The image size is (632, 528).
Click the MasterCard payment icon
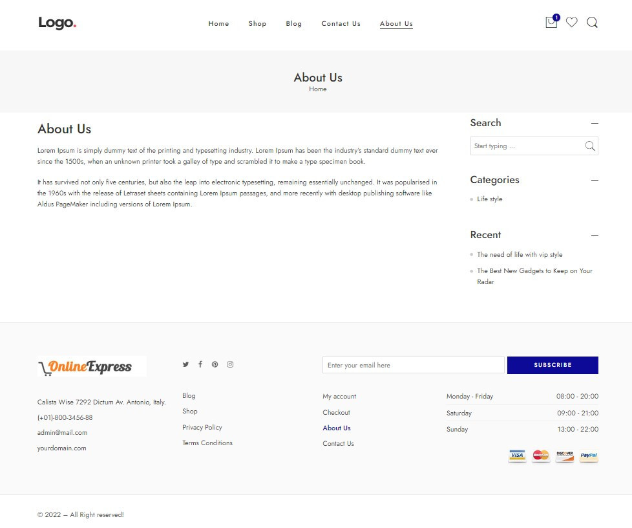pyautogui.click(x=541, y=456)
